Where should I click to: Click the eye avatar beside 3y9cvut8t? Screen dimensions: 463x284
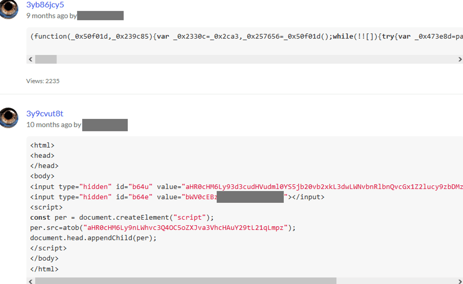point(9,118)
